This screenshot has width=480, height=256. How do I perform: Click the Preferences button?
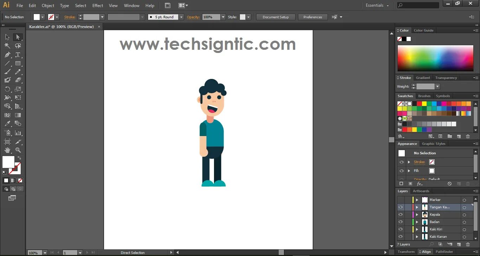tap(313, 17)
